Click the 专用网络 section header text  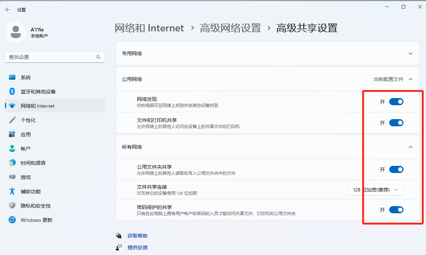pyautogui.click(x=132, y=53)
